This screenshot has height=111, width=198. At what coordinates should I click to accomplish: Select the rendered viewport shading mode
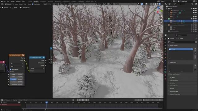[x=160, y=4]
